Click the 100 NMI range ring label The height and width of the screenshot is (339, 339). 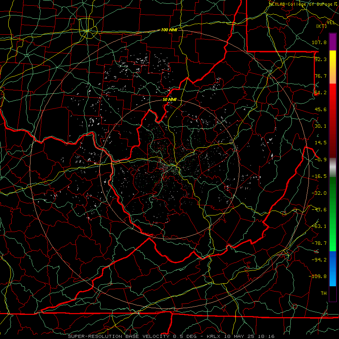169,30
